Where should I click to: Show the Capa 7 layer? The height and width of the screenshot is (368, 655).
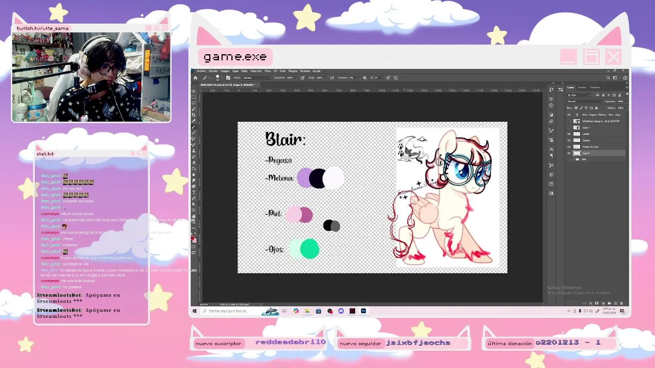pos(569,127)
